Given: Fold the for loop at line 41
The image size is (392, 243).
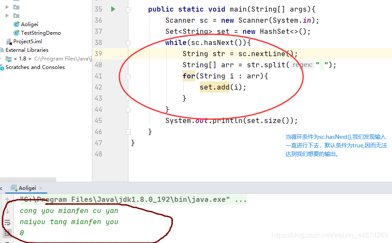Looking at the screenshot, I should tap(128, 77).
